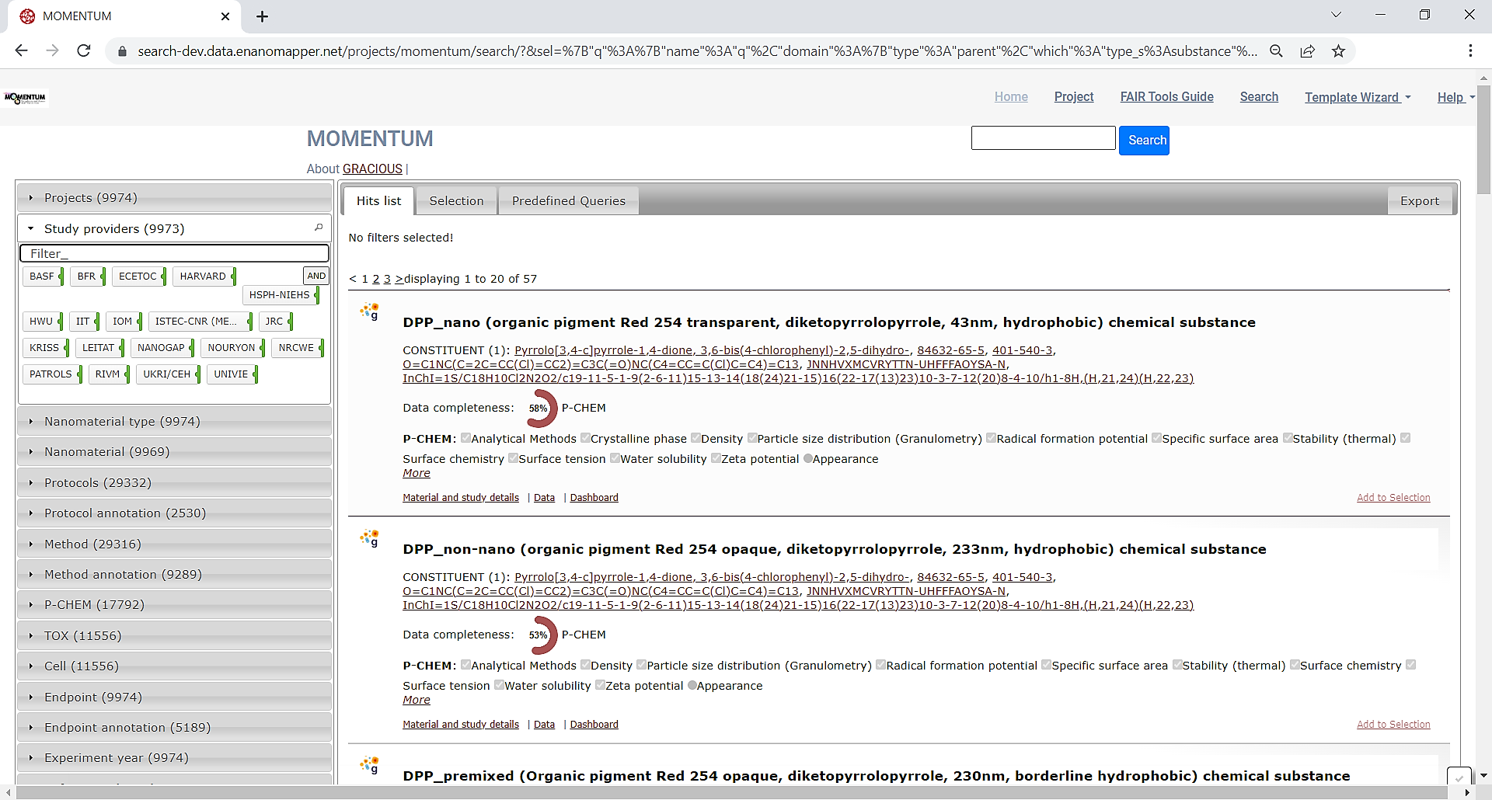Viewport: 1492px width, 800px height.
Task: Switch to the Predefined Queries tab
Action: tap(568, 201)
